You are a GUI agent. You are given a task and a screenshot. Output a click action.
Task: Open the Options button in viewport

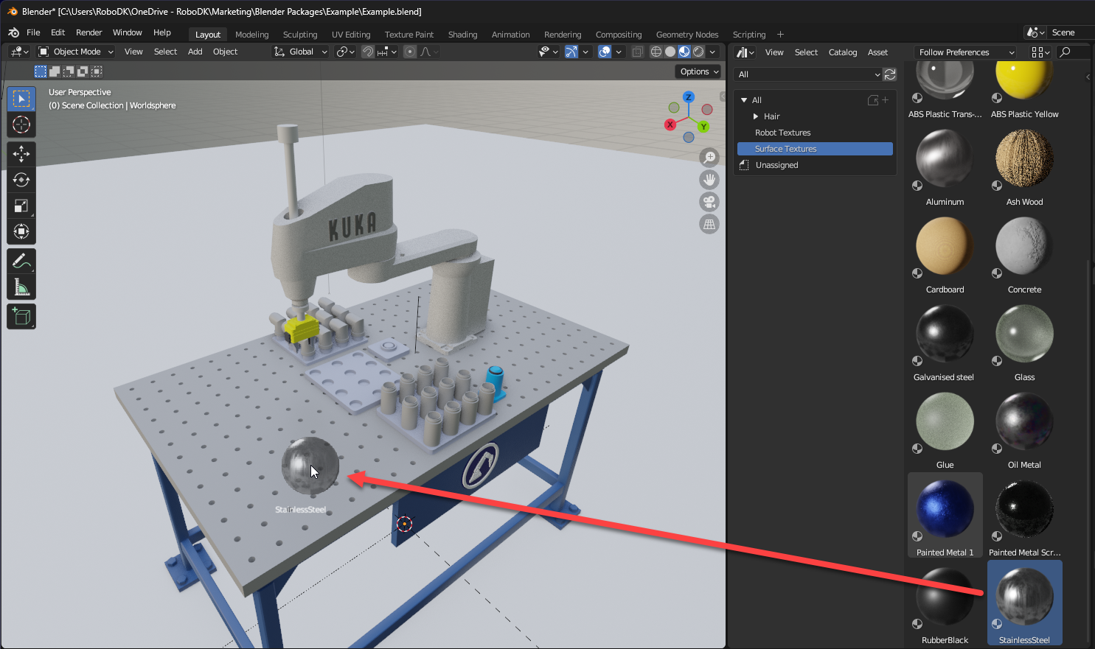coord(698,71)
